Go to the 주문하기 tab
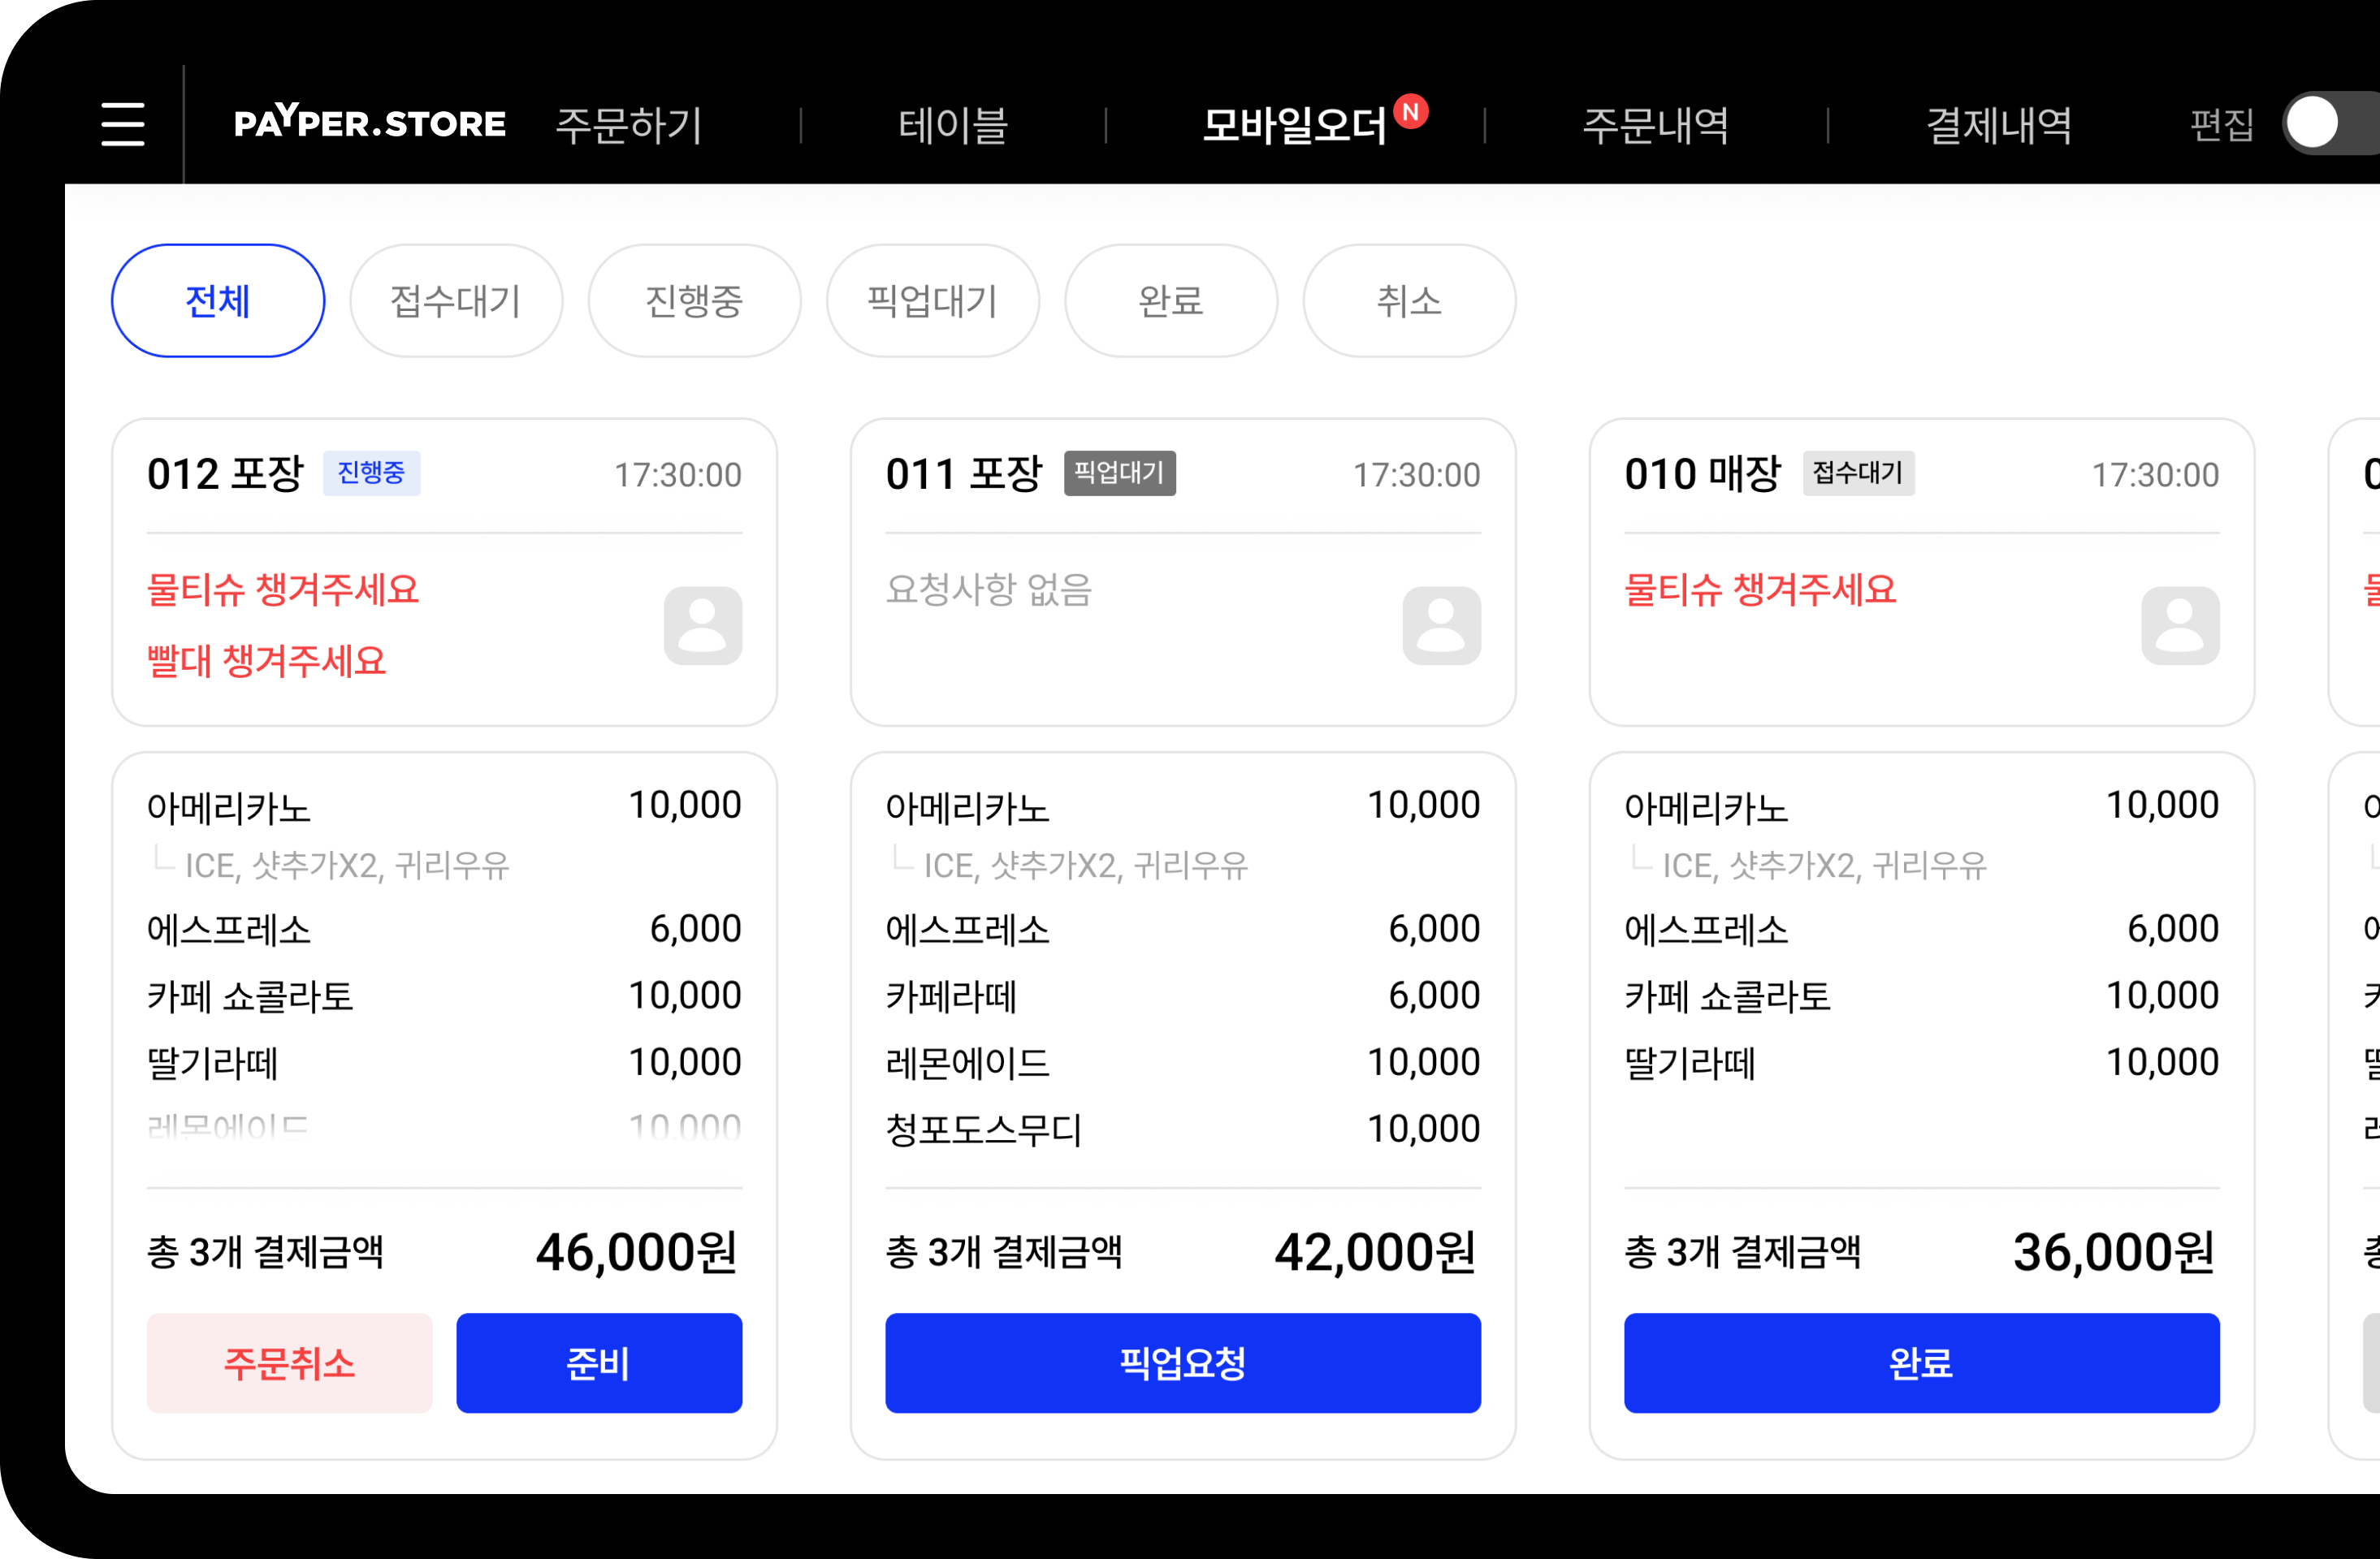2380x1559 pixels. tap(629, 125)
